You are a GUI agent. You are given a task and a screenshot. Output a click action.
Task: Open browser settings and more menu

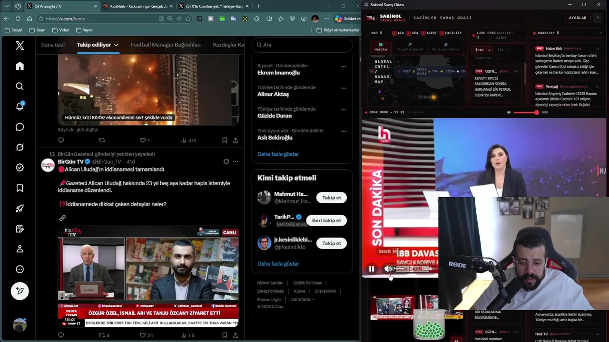[326, 19]
